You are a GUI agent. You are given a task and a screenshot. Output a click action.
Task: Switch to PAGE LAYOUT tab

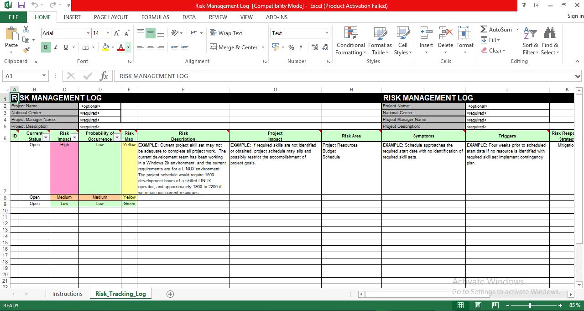tap(111, 17)
